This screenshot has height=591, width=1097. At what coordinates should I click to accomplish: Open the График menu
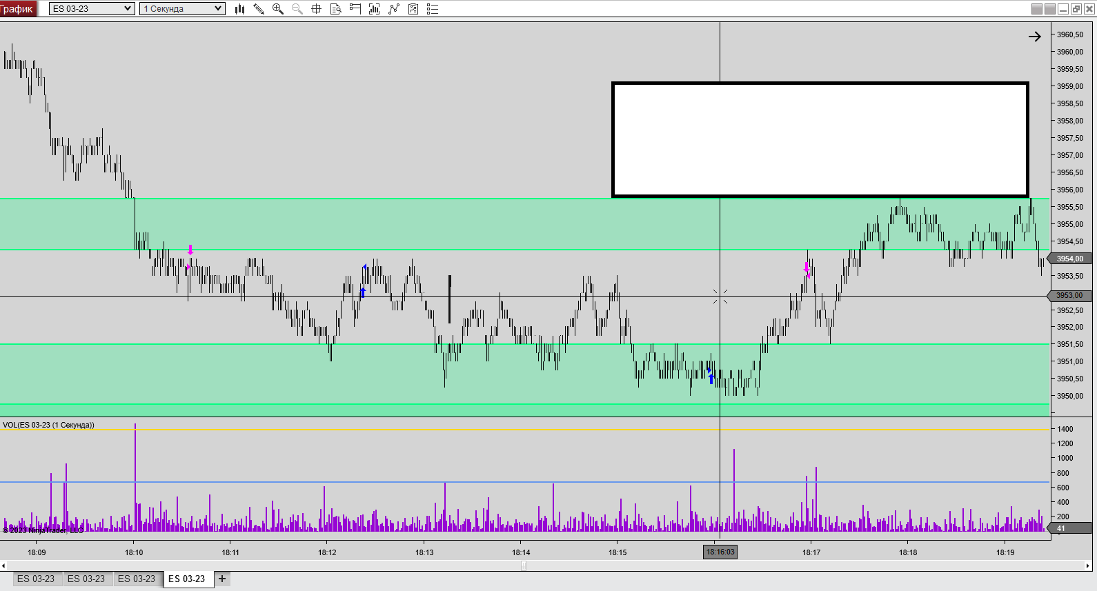(x=18, y=9)
